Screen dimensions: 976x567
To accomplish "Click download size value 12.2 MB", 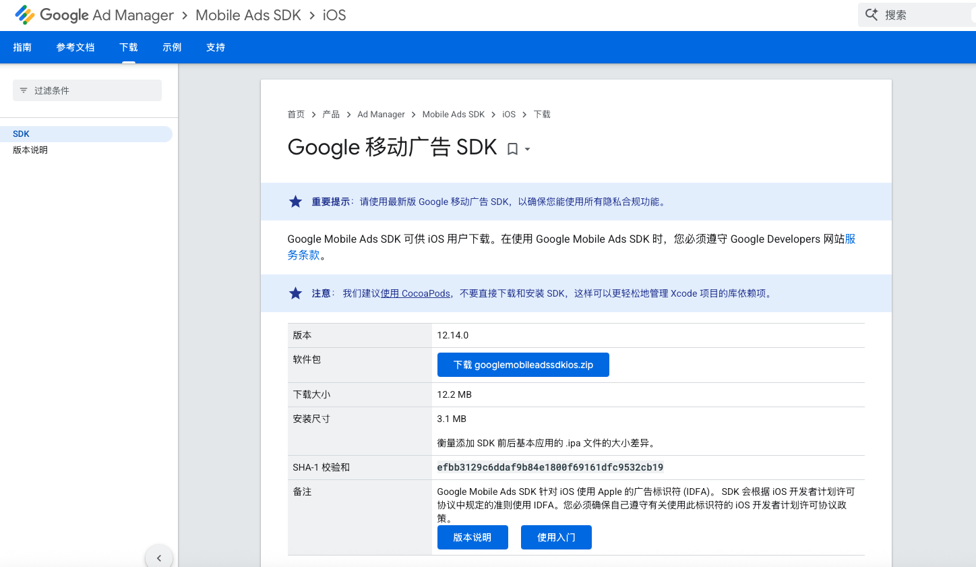I will tap(454, 394).
